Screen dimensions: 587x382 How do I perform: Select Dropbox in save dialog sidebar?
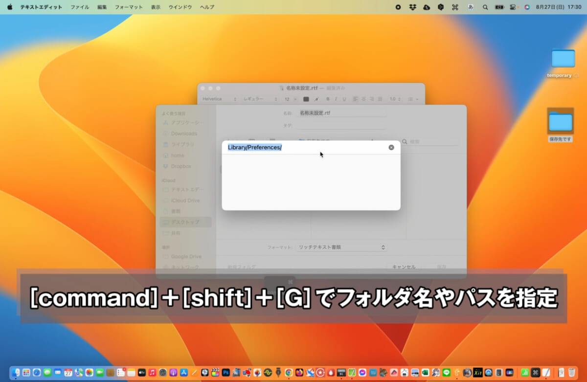point(186,166)
